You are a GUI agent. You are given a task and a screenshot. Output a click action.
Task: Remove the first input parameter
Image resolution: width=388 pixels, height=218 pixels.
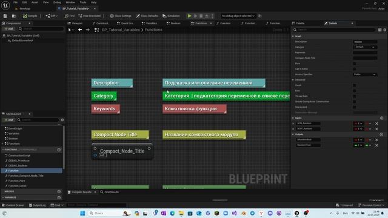coord(376,124)
